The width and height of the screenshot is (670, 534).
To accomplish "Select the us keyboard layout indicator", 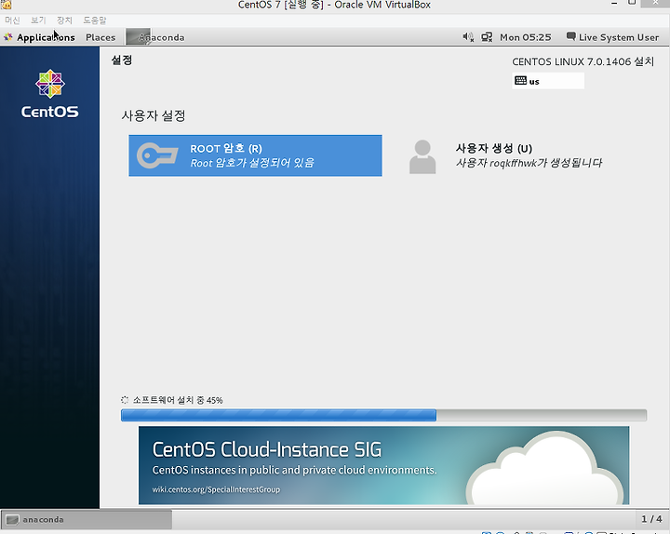I will click(548, 81).
